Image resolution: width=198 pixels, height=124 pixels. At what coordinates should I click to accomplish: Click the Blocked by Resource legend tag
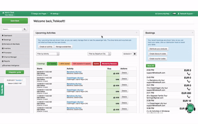pyautogui.click(x=109, y=63)
